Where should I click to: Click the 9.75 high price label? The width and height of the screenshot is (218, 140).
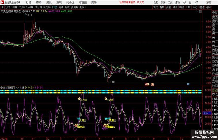pyautogui.click(x=30, y=15)
